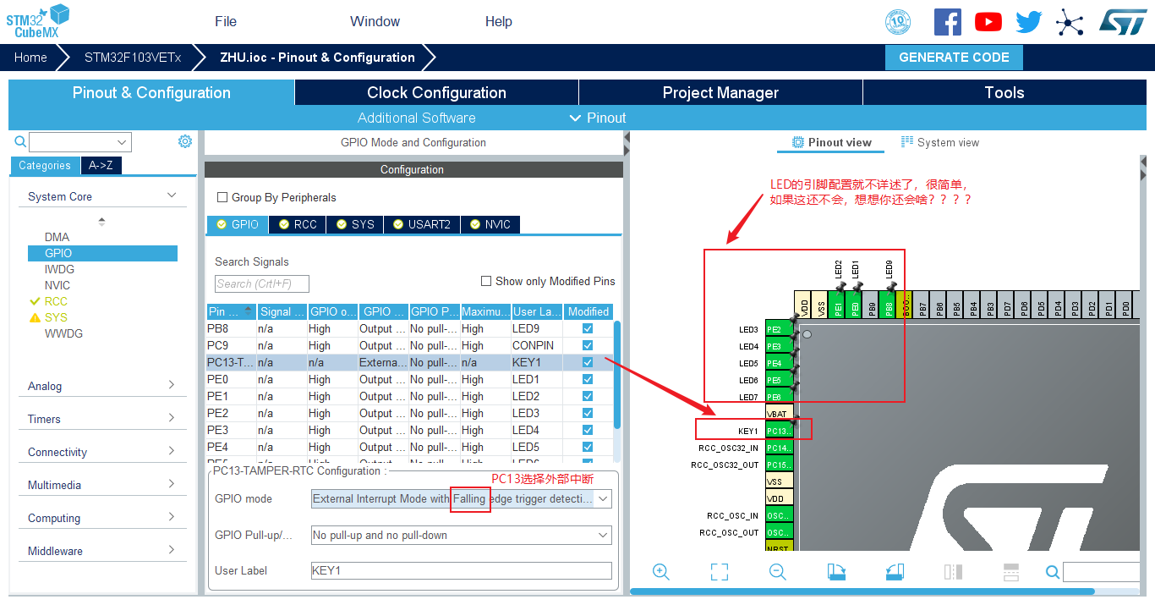Go to Home breadcrumb
This screenshot has width=1155, height=605.
tap(30, 58)
